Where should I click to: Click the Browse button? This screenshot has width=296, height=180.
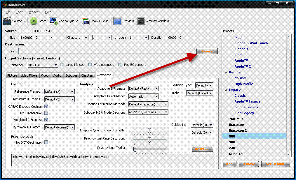pos(207,51)
